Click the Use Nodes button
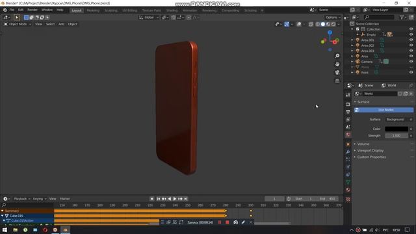 click(383, 110)
